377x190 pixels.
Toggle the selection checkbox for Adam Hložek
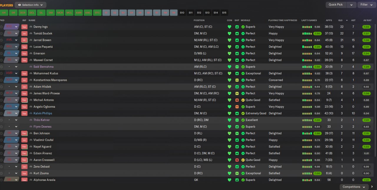(1, 87)
